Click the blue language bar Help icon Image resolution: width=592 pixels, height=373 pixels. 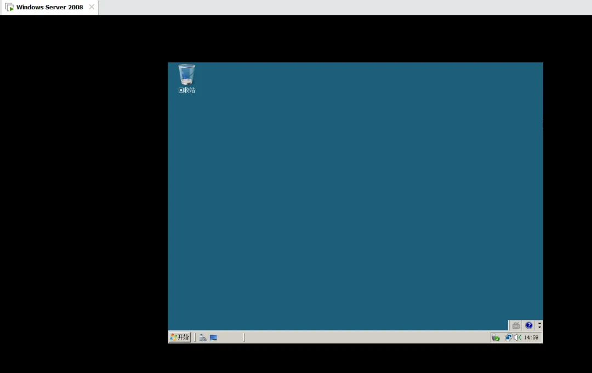[528, 325]
